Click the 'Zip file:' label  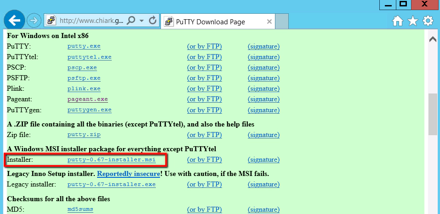click(x=18, y=135)
